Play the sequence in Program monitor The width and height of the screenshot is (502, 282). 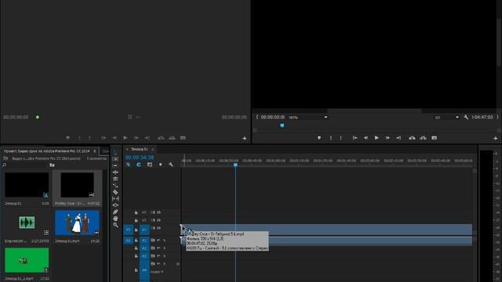[376, 138]
